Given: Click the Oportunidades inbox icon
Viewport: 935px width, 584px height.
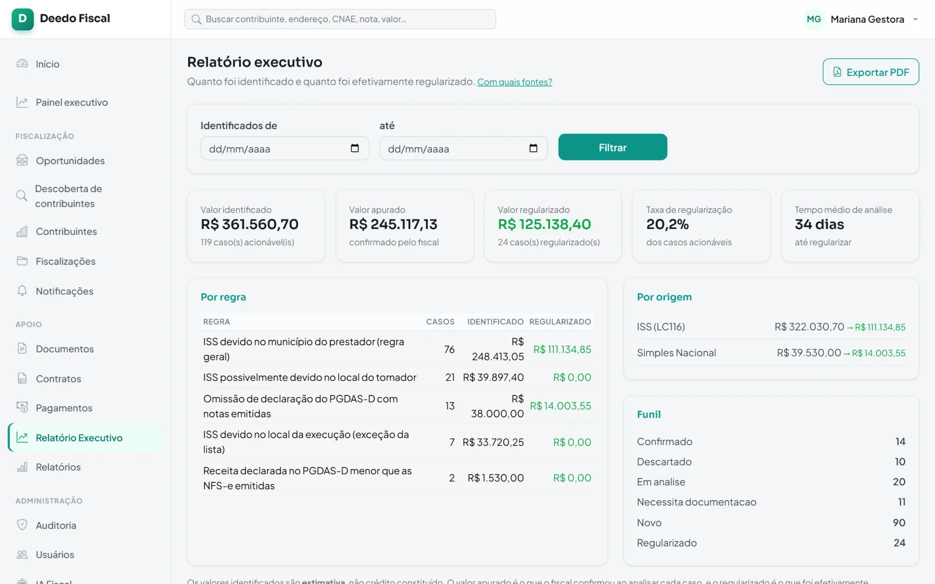Looking at the screenshot, I should (22, 160).
